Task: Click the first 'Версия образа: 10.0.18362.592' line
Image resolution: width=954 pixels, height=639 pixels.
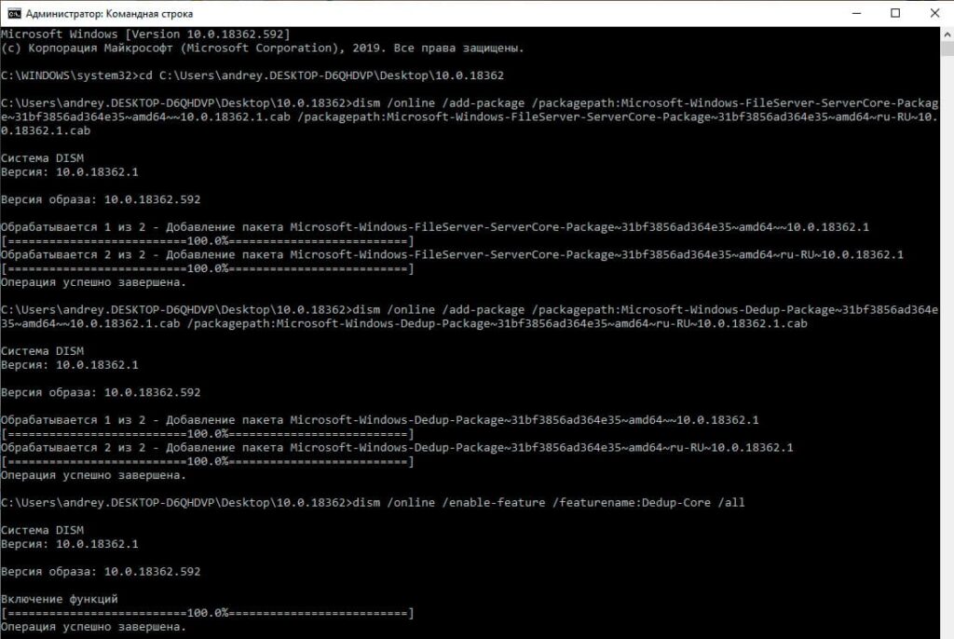Action: pyautogui.click(x=101, y=199)
